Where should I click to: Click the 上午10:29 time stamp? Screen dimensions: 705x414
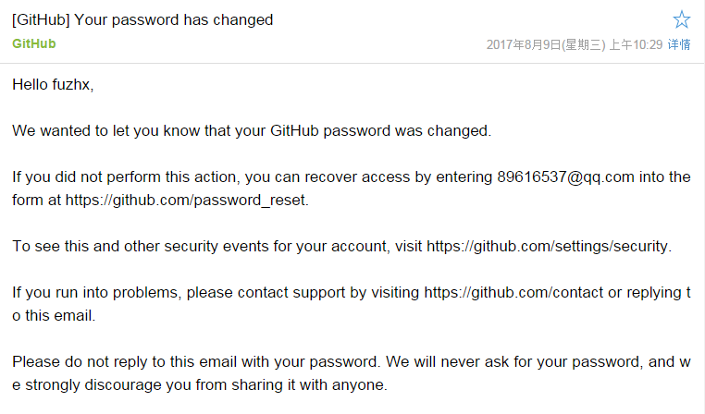pyautogui.click(x=636, y=44)
